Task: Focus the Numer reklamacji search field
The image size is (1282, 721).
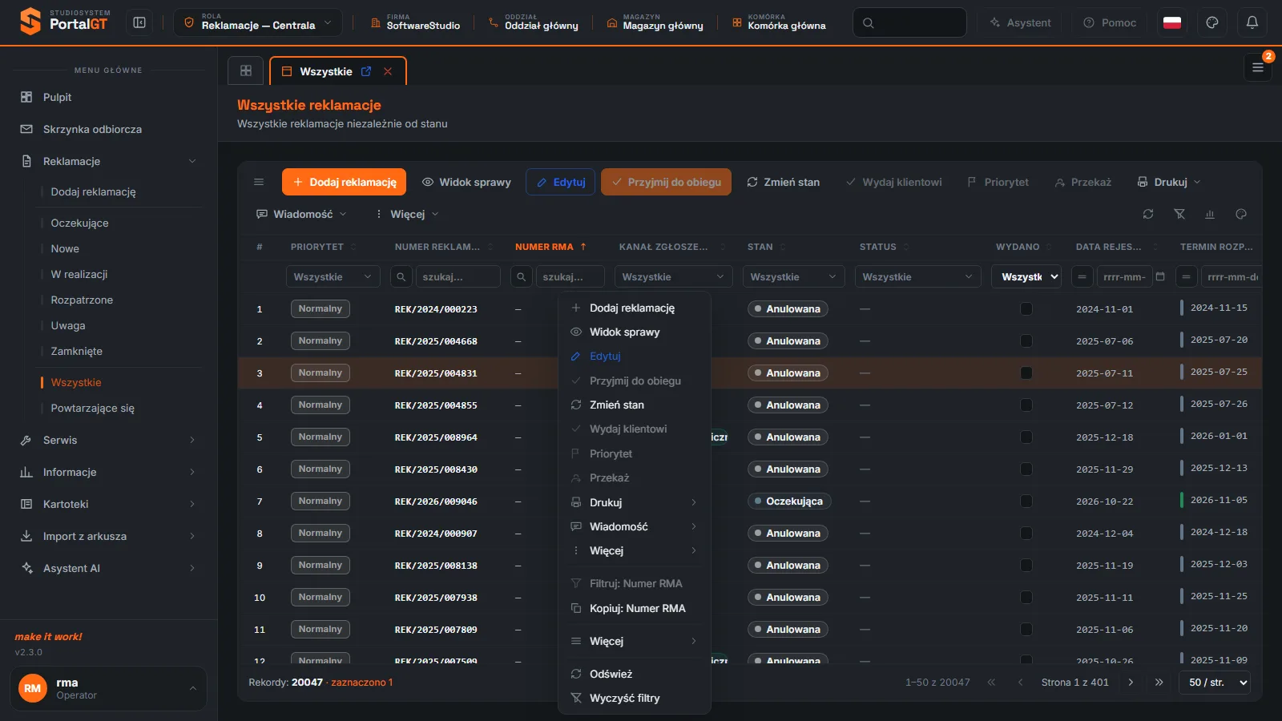Action: pyautogui.click(x=458, y=276)
